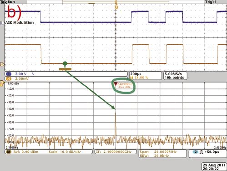
Task: Click channel 2 ground marker at left edge
Action: point(2,64)
